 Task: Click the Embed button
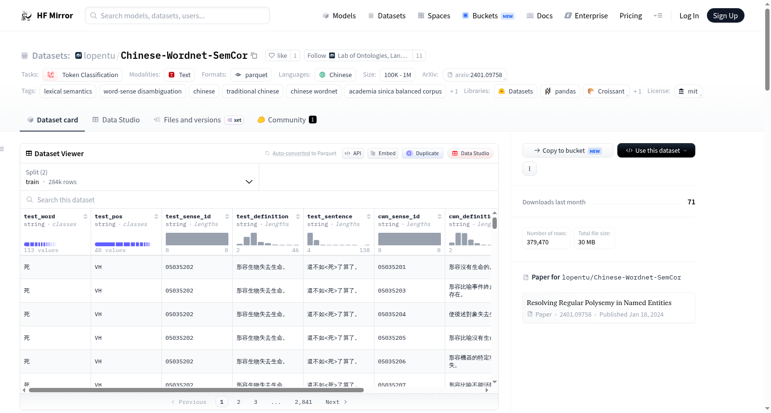click(383, 153)
